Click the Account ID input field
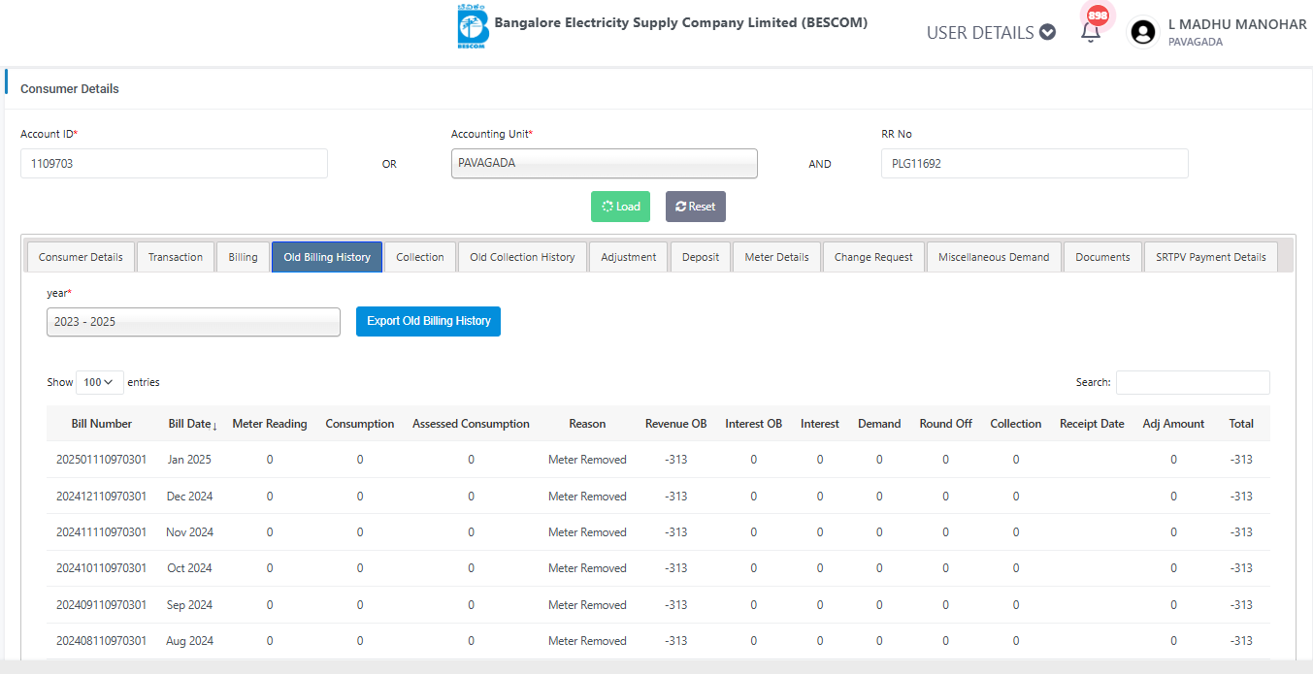The width and height of the screenshot is (1313, 674). click(174, 163)
